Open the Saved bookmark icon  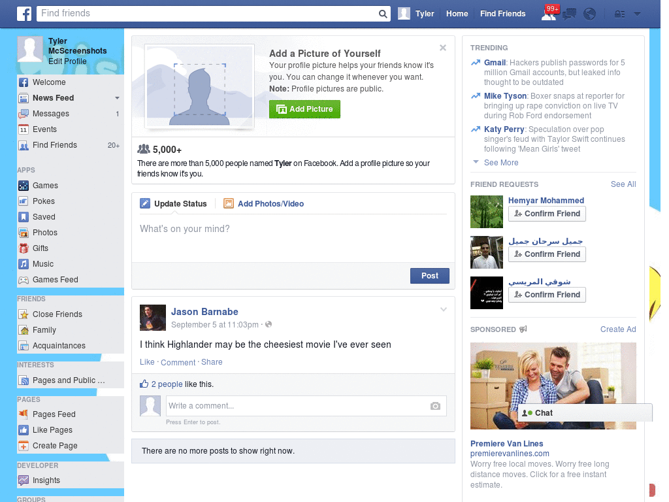tap(24, 217)
